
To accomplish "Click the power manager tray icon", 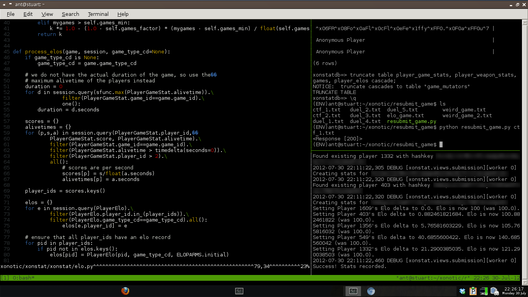I will pyautogui.click(x=494, y=291).
